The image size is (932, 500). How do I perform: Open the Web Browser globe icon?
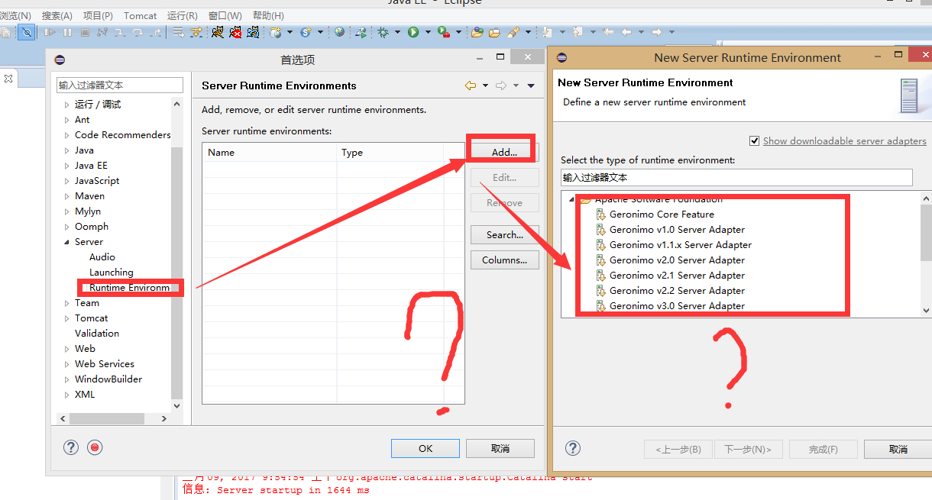click(339, 32)
